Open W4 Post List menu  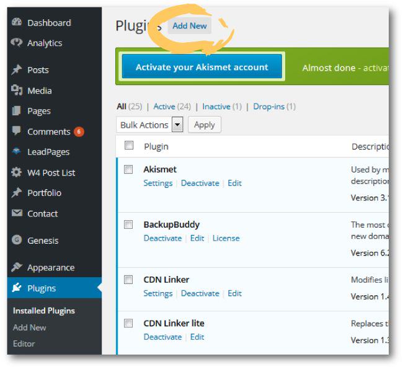point(51,173)
